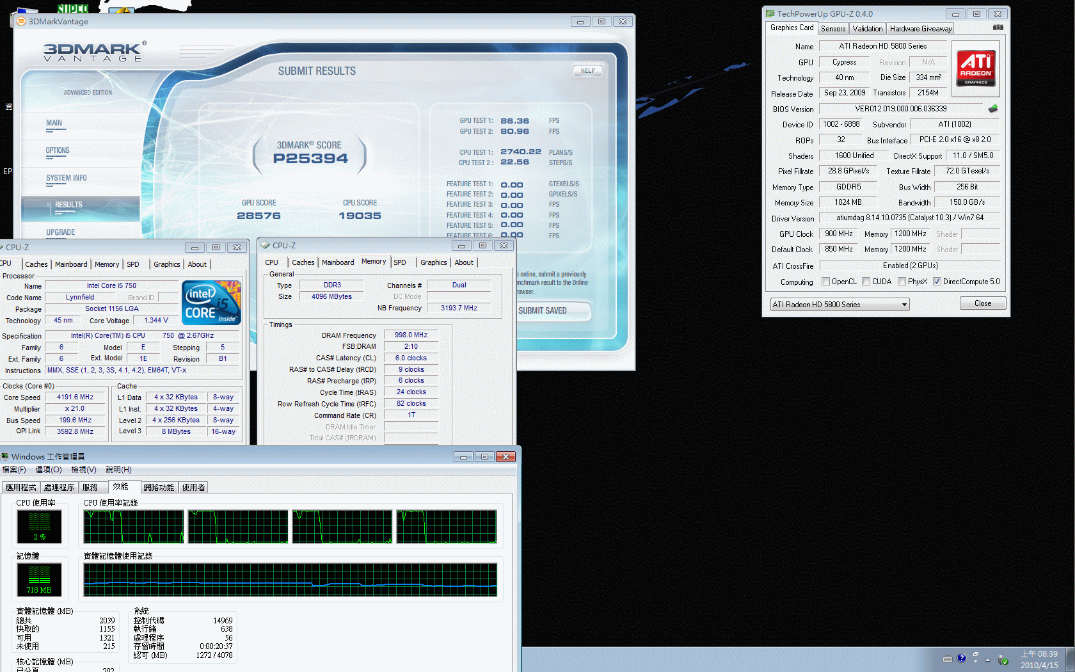Viewport: 1075px width, 672px height.
Task: Toggle the OpenCL checkbox in GPU-Z
Action: coord(825,282)
